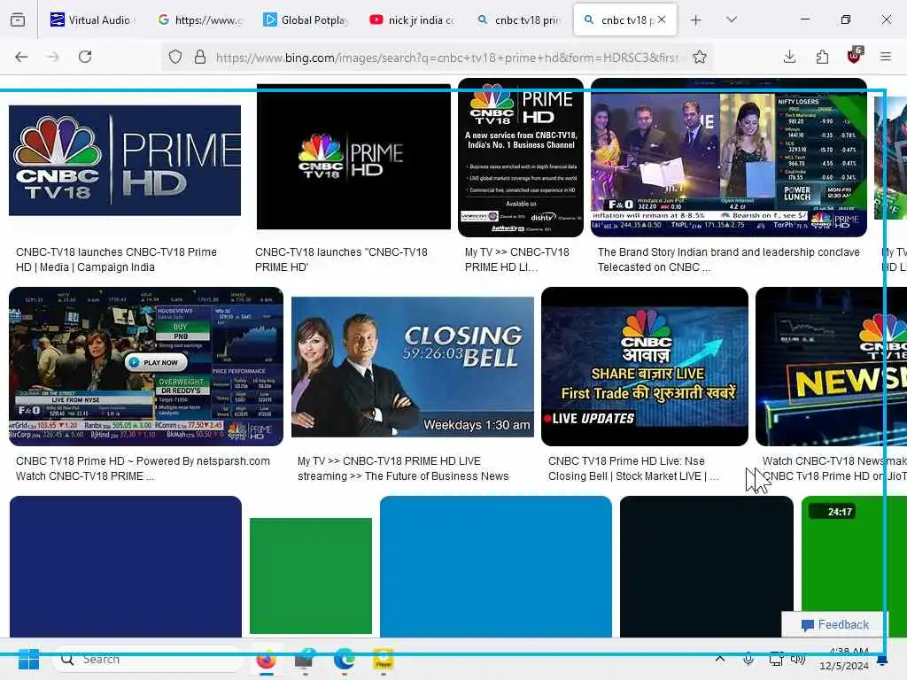Screen dimensions: 907x680
Task: Open the black CNBC TV18 Prime HD image
Action: click(x=353, y=157)
